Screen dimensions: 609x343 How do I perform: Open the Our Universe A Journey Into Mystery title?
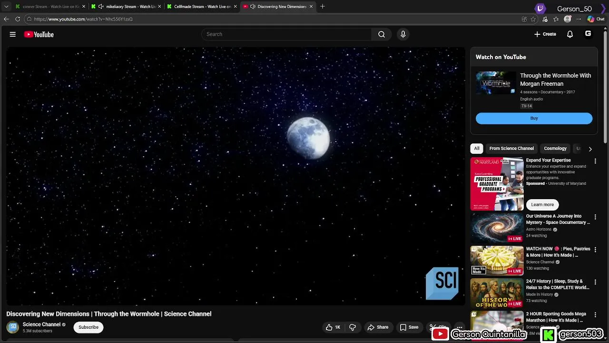(x=558, y=219)
